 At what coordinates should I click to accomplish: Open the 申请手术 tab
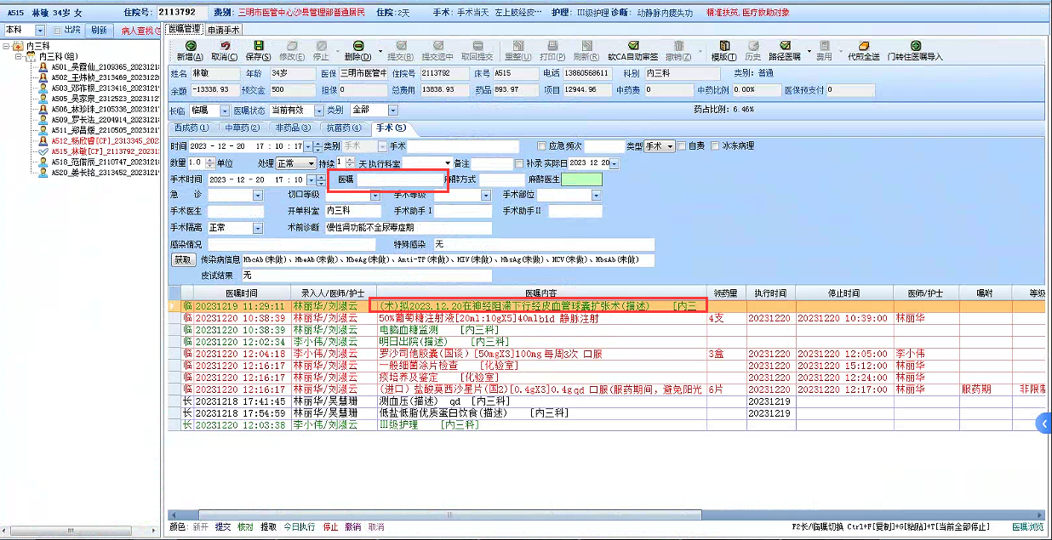coord(223,30)
